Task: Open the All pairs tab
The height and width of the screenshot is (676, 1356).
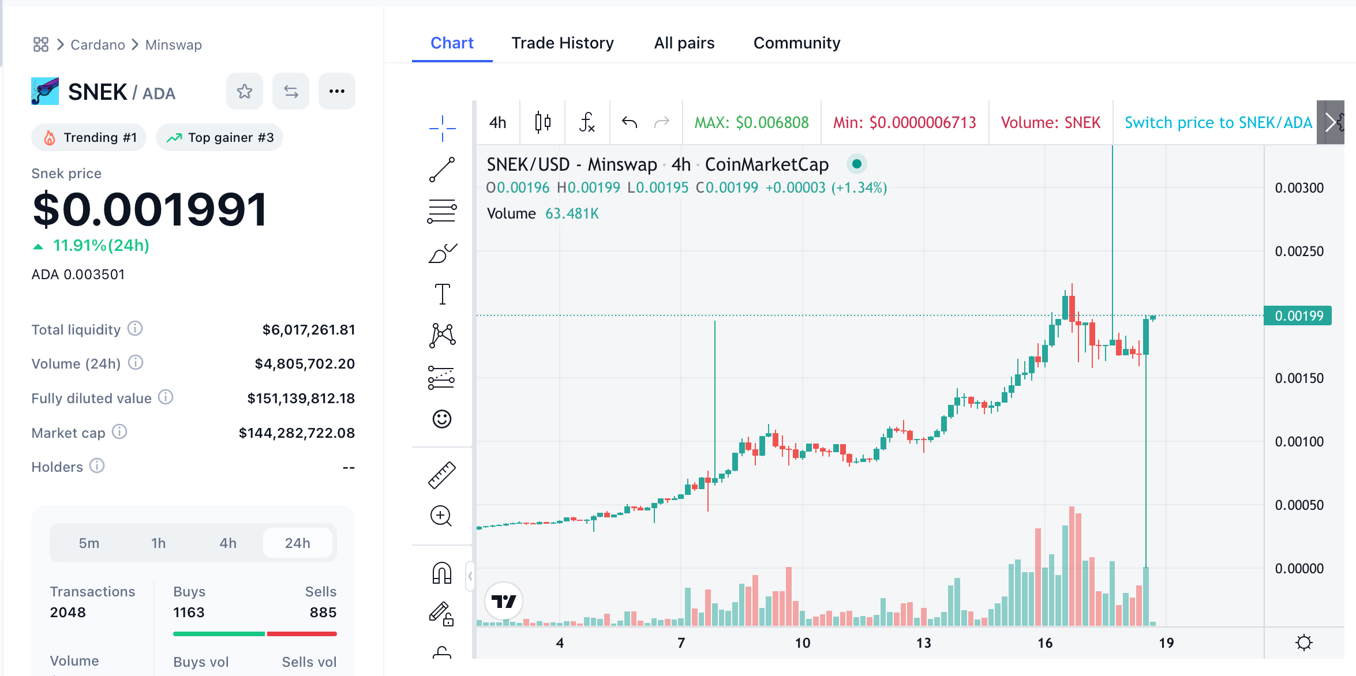Action: (x=684, y=43)
